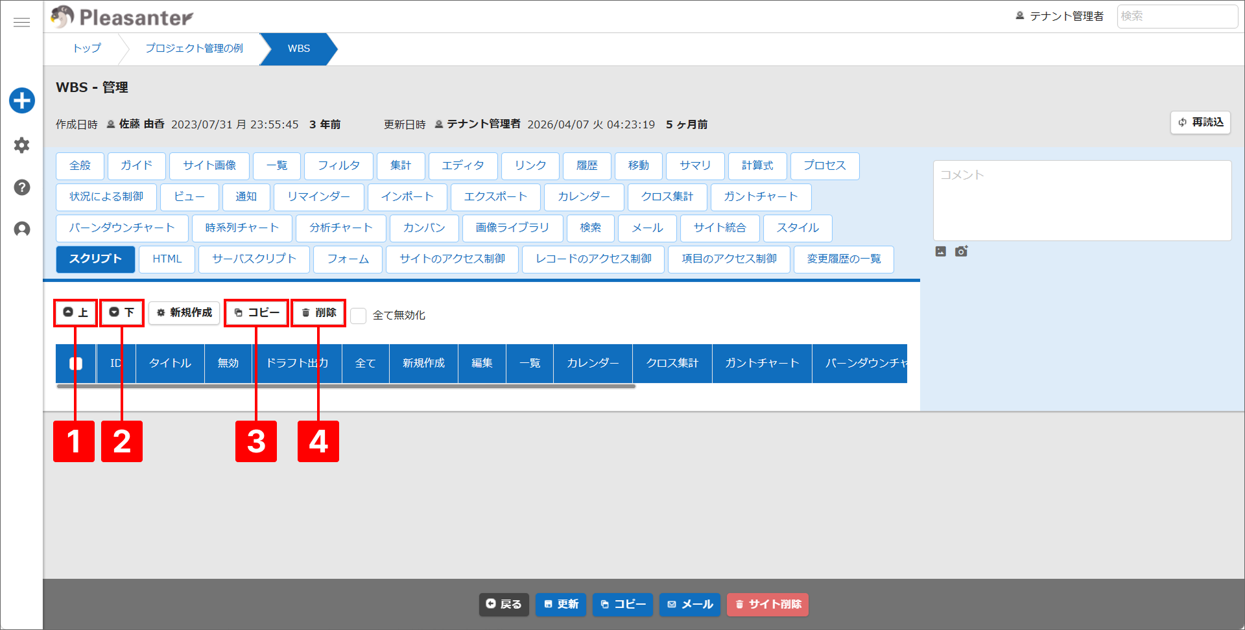Click the camera icon below comment box
The width and height of the screenshot is (1245, 630).
point(961,251)
